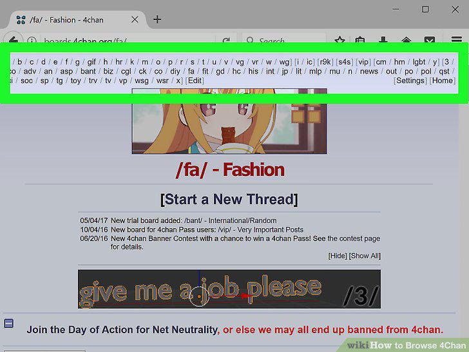Open the /news/ board link
This screenshot has width=469, height=352.
click(x=368, y=71)
